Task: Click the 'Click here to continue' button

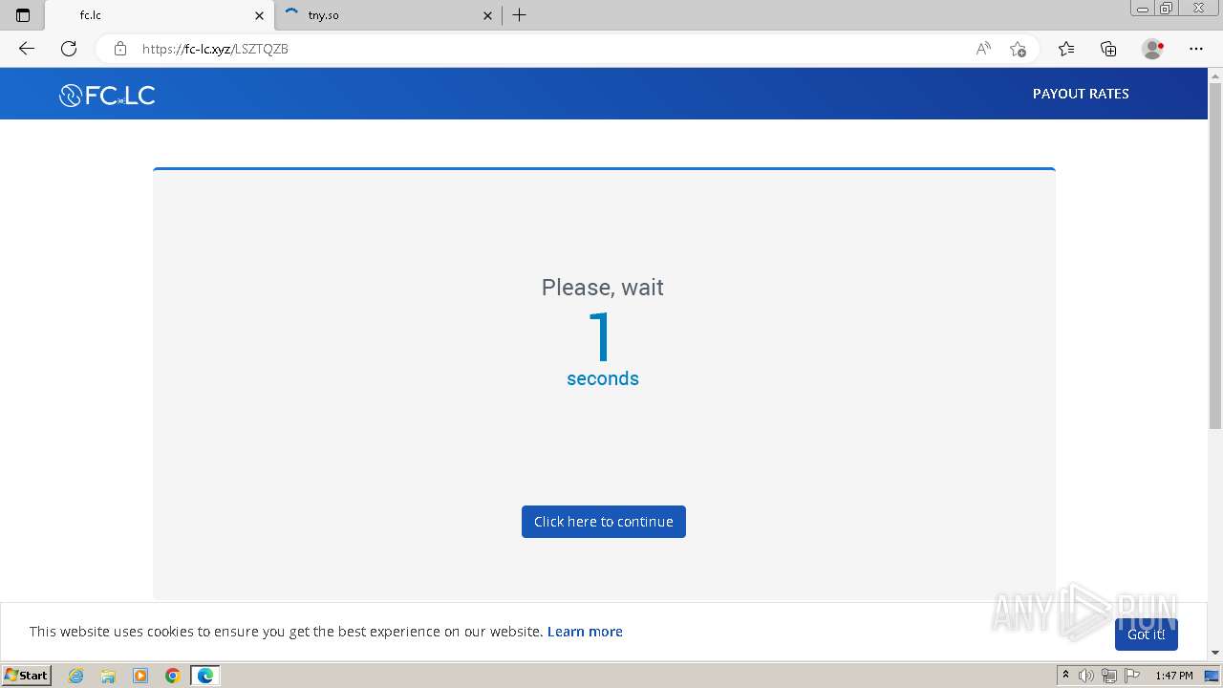Action: (x=604, y=522)
